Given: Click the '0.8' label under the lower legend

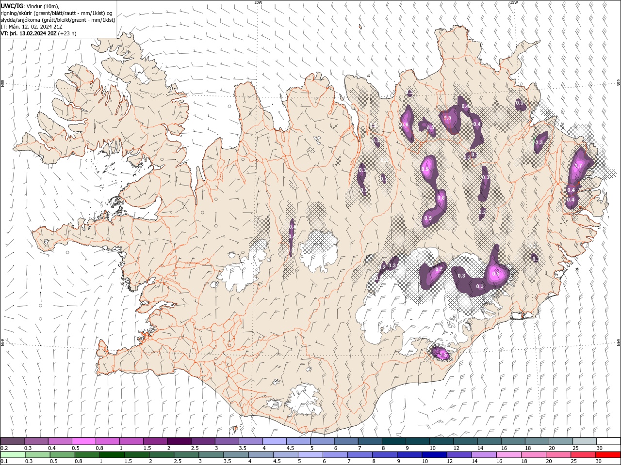Looking at the screenshot, I should pos(78,461).
